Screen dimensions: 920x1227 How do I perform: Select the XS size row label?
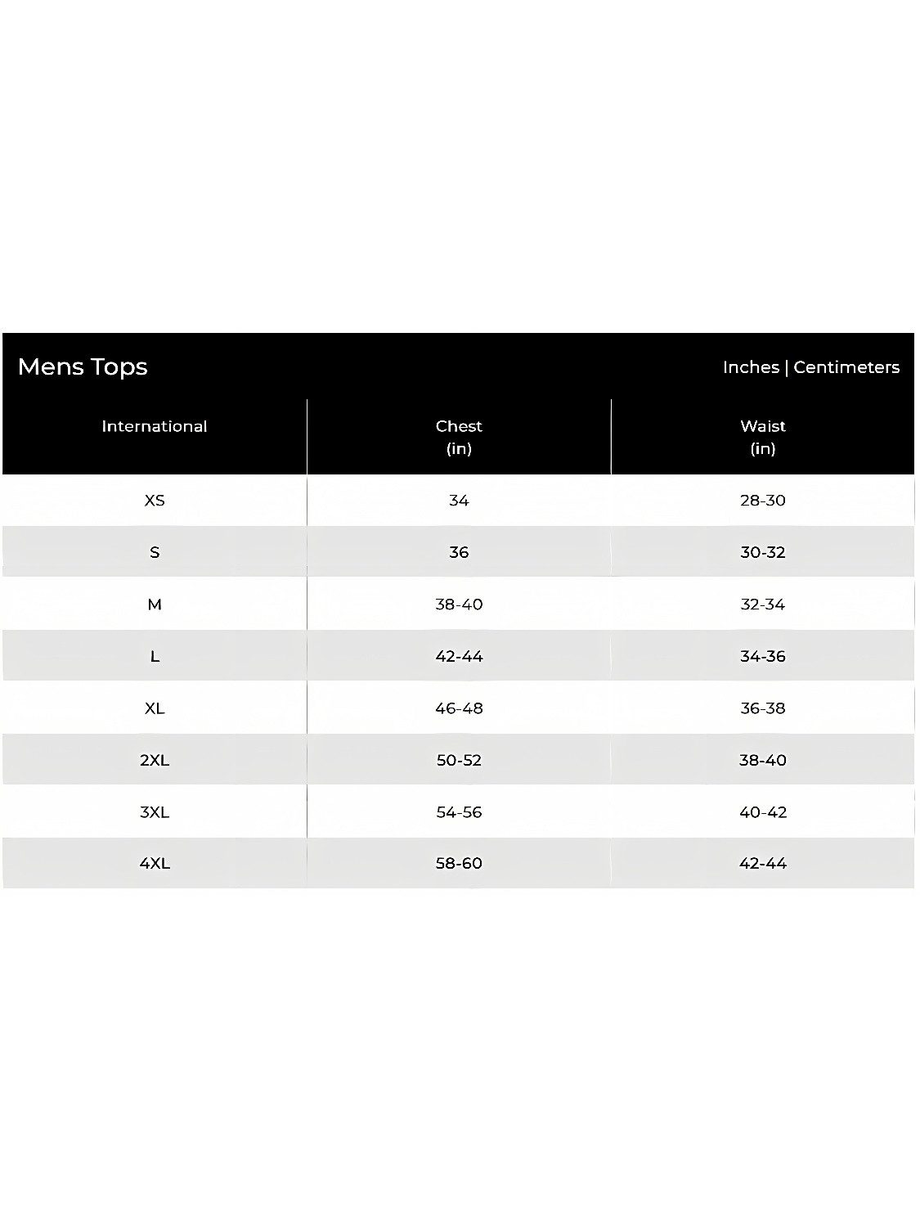pos(155,500)
